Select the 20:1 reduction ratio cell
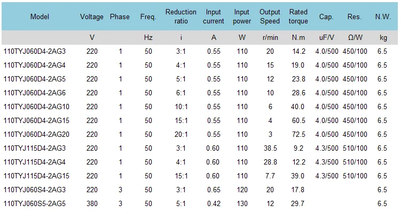This screenshot has height=213, width=401. [181, 134]
